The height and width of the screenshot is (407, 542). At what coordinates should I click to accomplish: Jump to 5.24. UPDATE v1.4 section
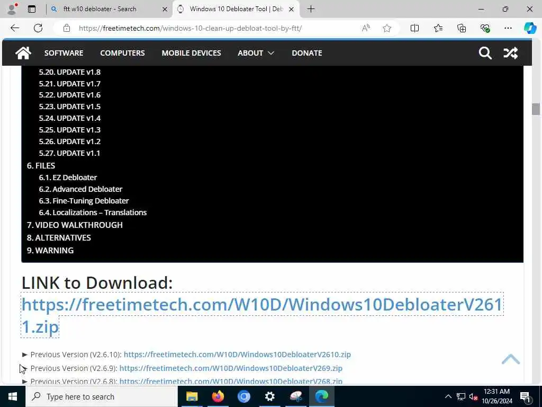point(70,118)
